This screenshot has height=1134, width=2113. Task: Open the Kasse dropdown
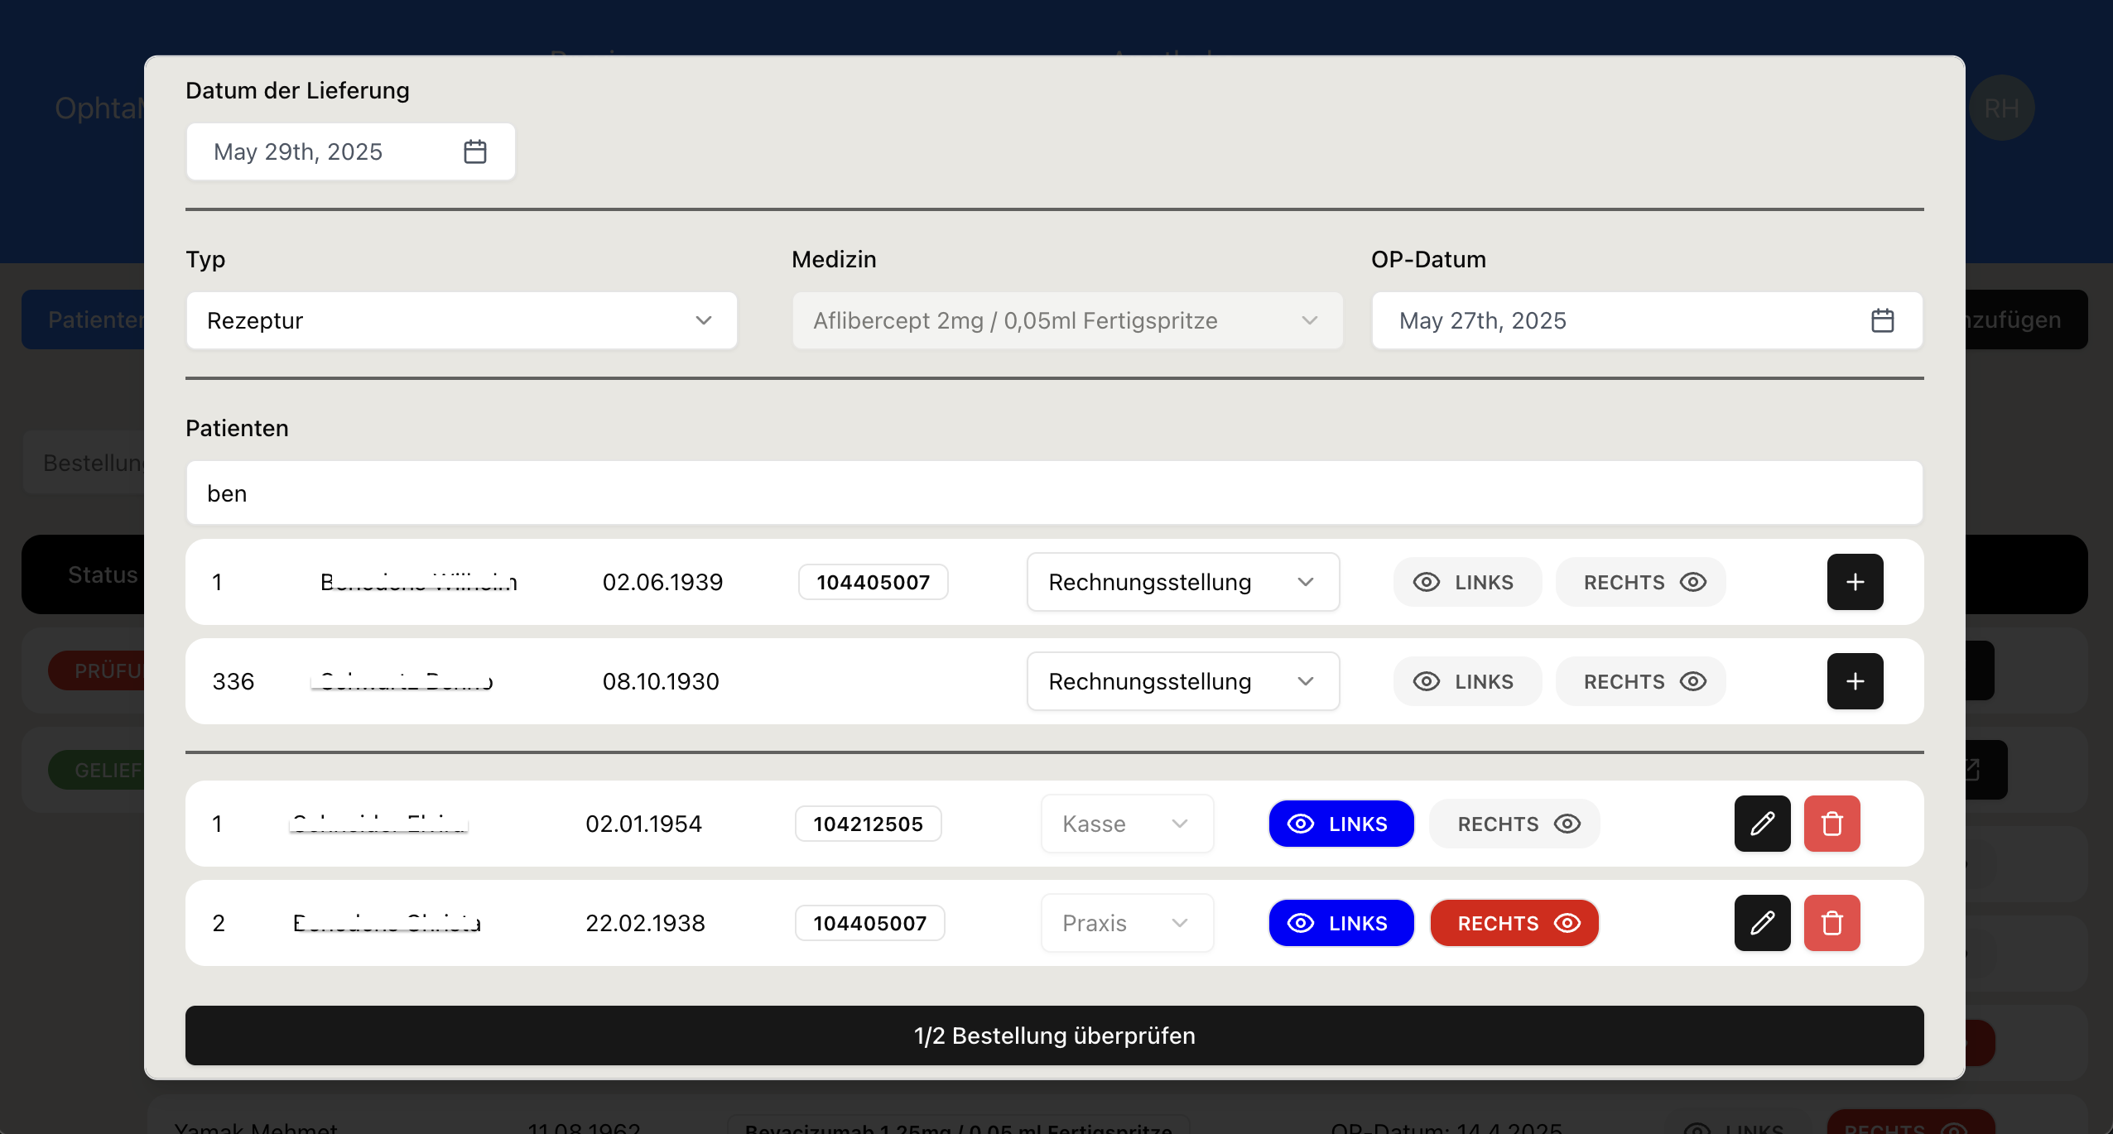[x=1126, y=824]
